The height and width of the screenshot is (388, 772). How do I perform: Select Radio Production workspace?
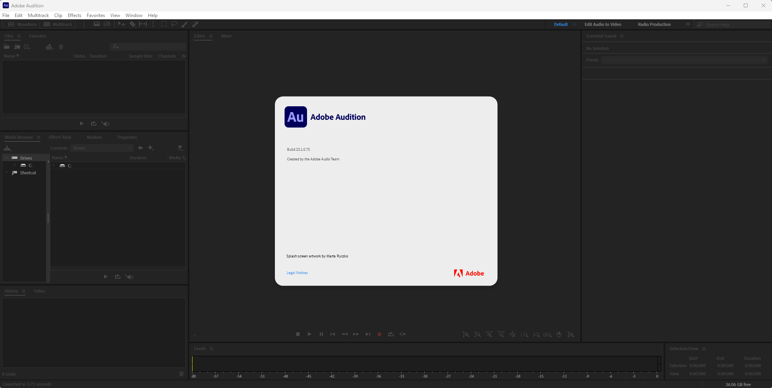tap(654, 24)
